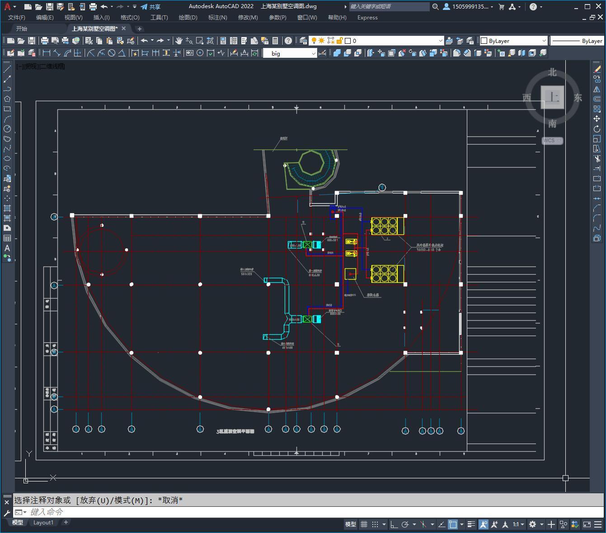Click the Plot (printer) icon in the standard toolbar
The height and width of the screenshot is (533, 606).
coord(45,41)
